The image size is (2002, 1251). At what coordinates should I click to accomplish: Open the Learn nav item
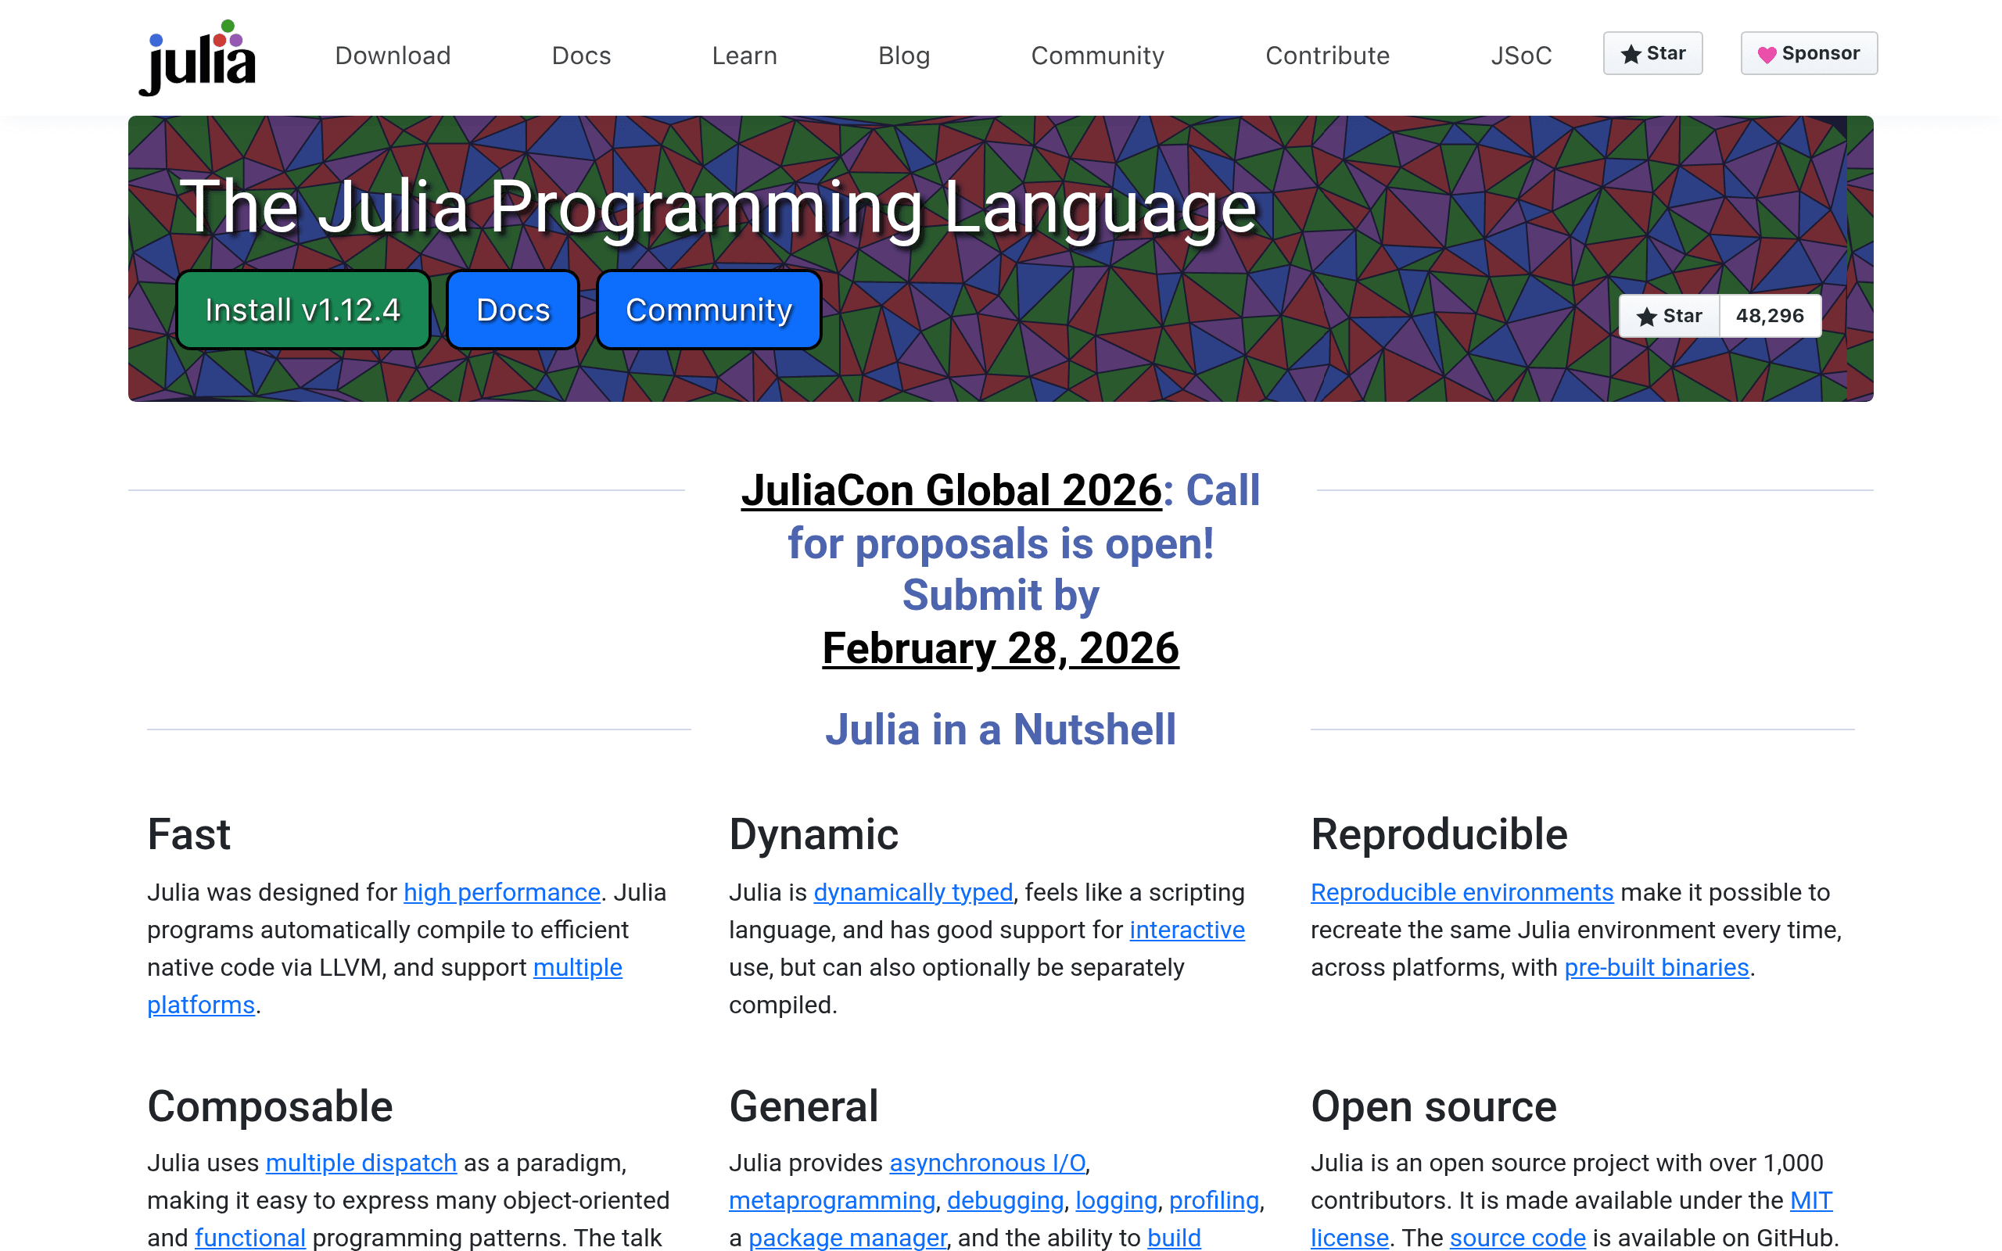pyautogui.click(x=744, y=56)
